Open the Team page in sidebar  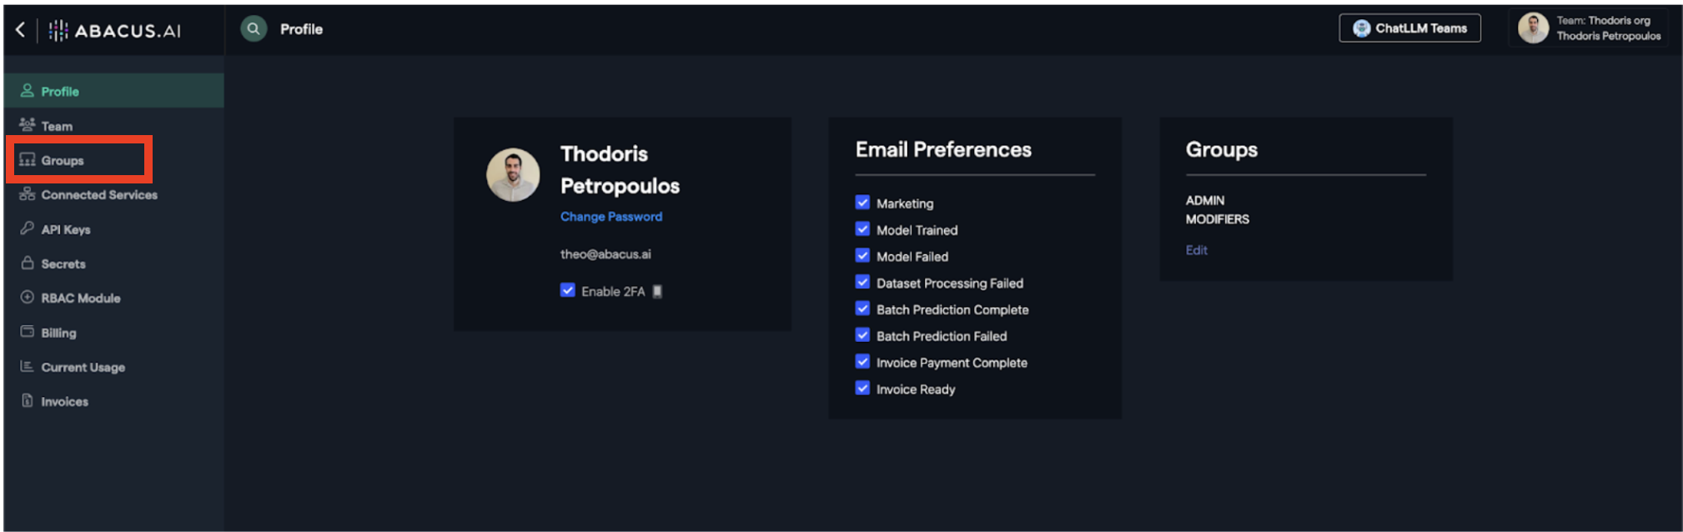point(57,126)
